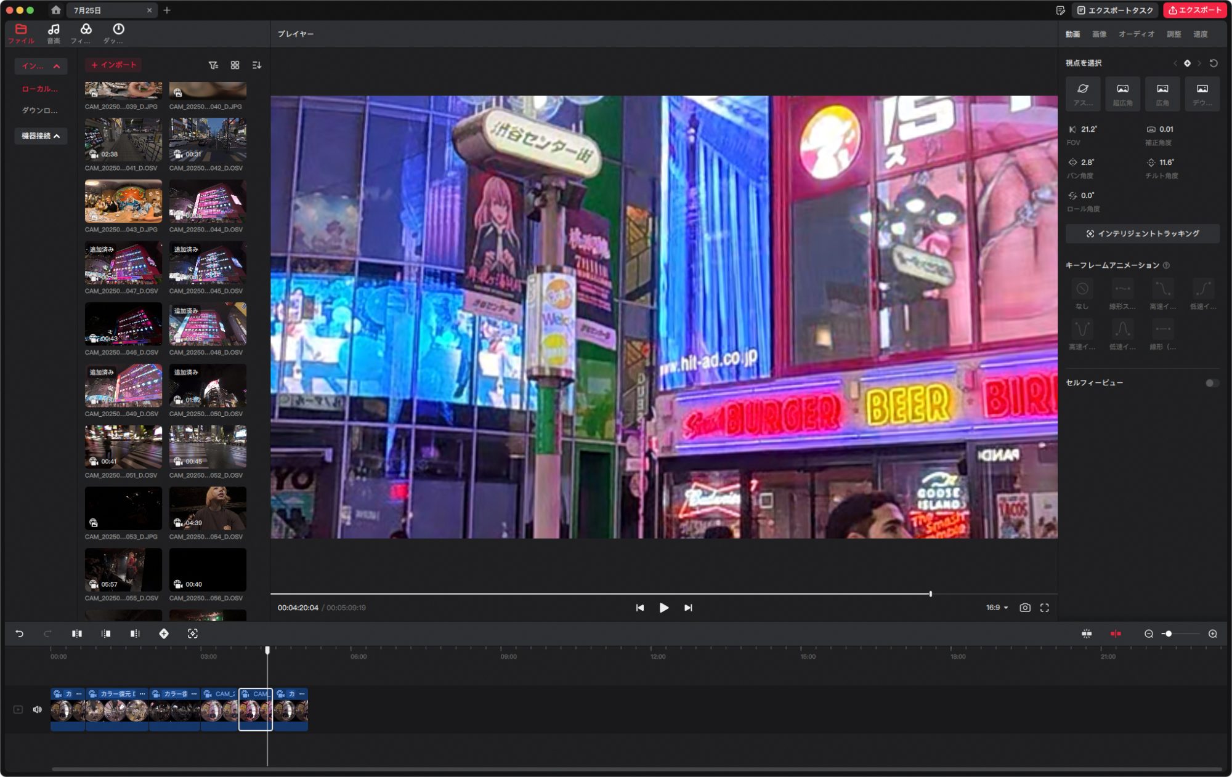Go to next viewpoint keyframe

[1199, 63]
